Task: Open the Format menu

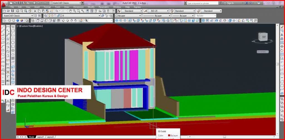Action: (x=47, y=7)
